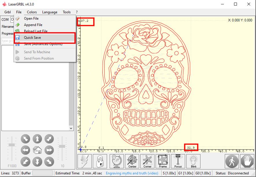Jog the laser right with right arrow
Screen dimensions: 256x177
tap(49, 150)
